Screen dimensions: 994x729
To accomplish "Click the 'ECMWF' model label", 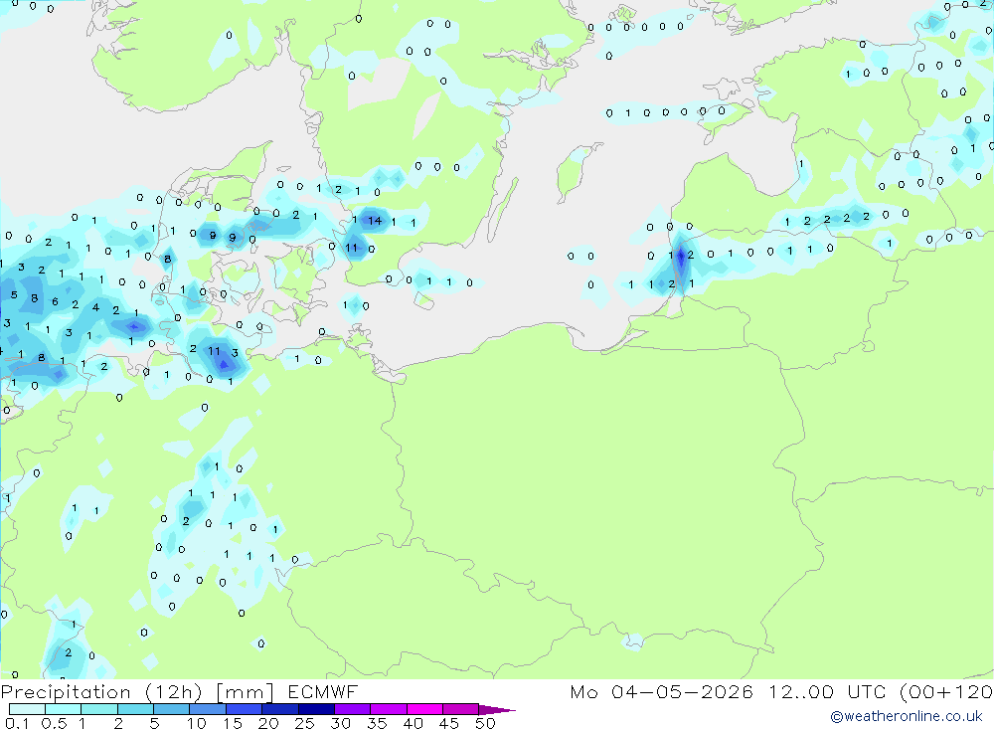I will [x=323, y=691].
